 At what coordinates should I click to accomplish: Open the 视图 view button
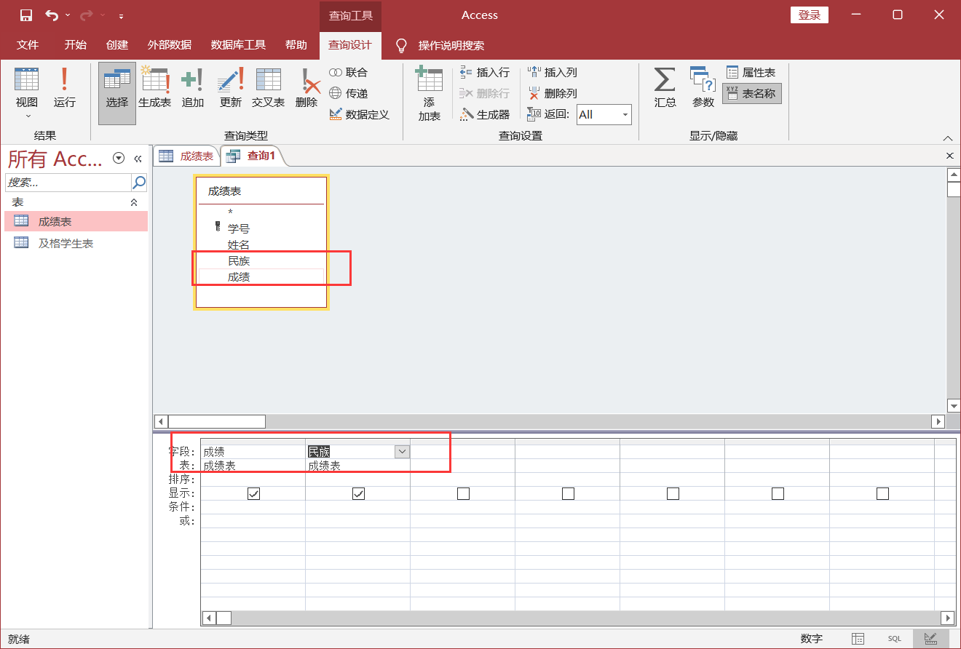point(27,93)
